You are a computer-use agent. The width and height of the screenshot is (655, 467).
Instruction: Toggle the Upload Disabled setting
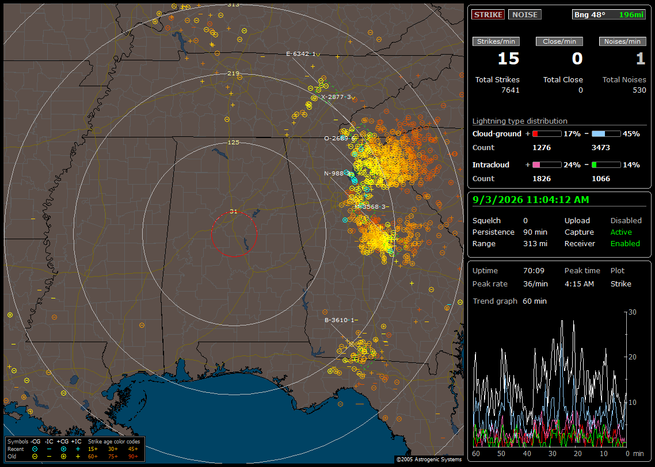pyautogui.click(x=626, y=220)
